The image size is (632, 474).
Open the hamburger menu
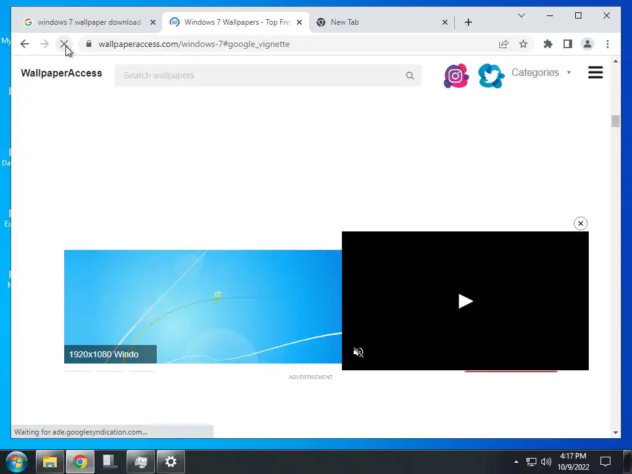596,73
